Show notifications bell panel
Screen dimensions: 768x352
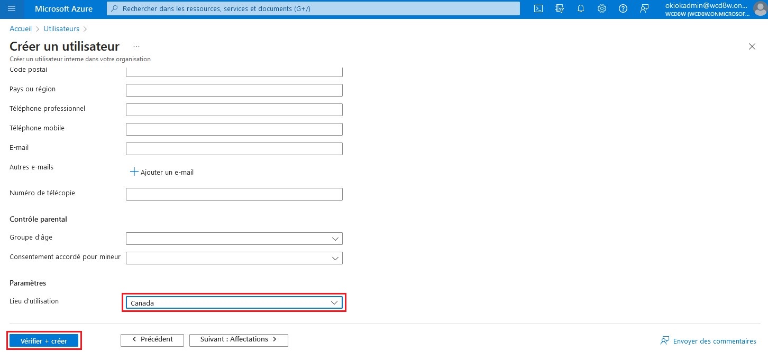click(x=581, y=9)
